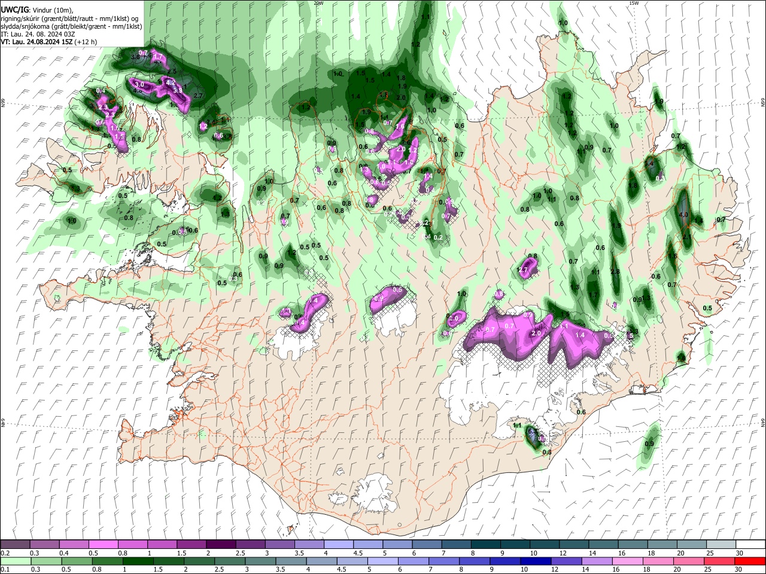This screenshot has height=574, width=766.
Task: Click the light pink rain swatch labeled 16
Action: point(627,561)
